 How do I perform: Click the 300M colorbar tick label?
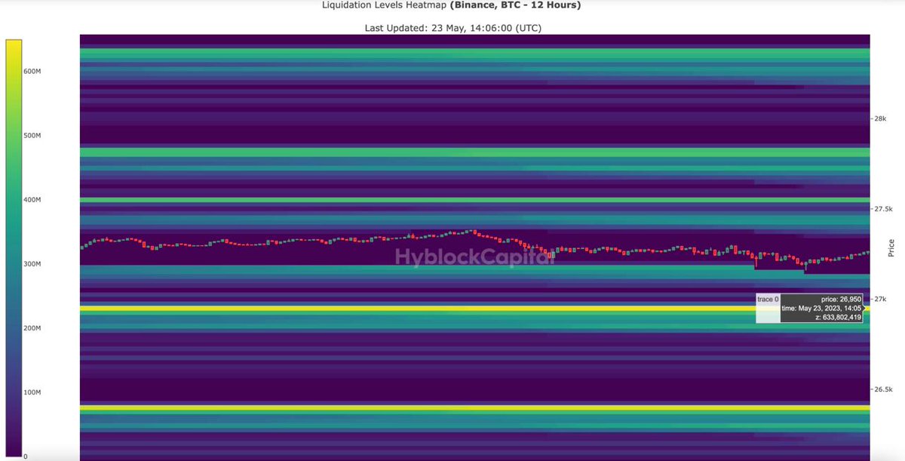tap(32, 264)
